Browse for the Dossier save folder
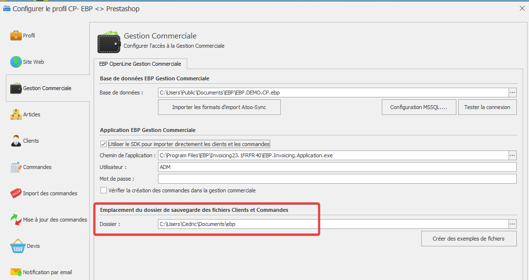 coord(512,224)
